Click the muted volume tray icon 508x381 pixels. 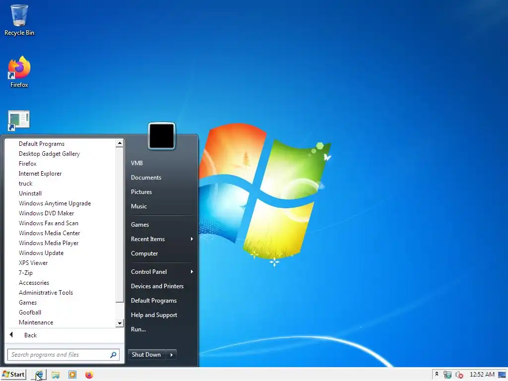pos(459,375)
